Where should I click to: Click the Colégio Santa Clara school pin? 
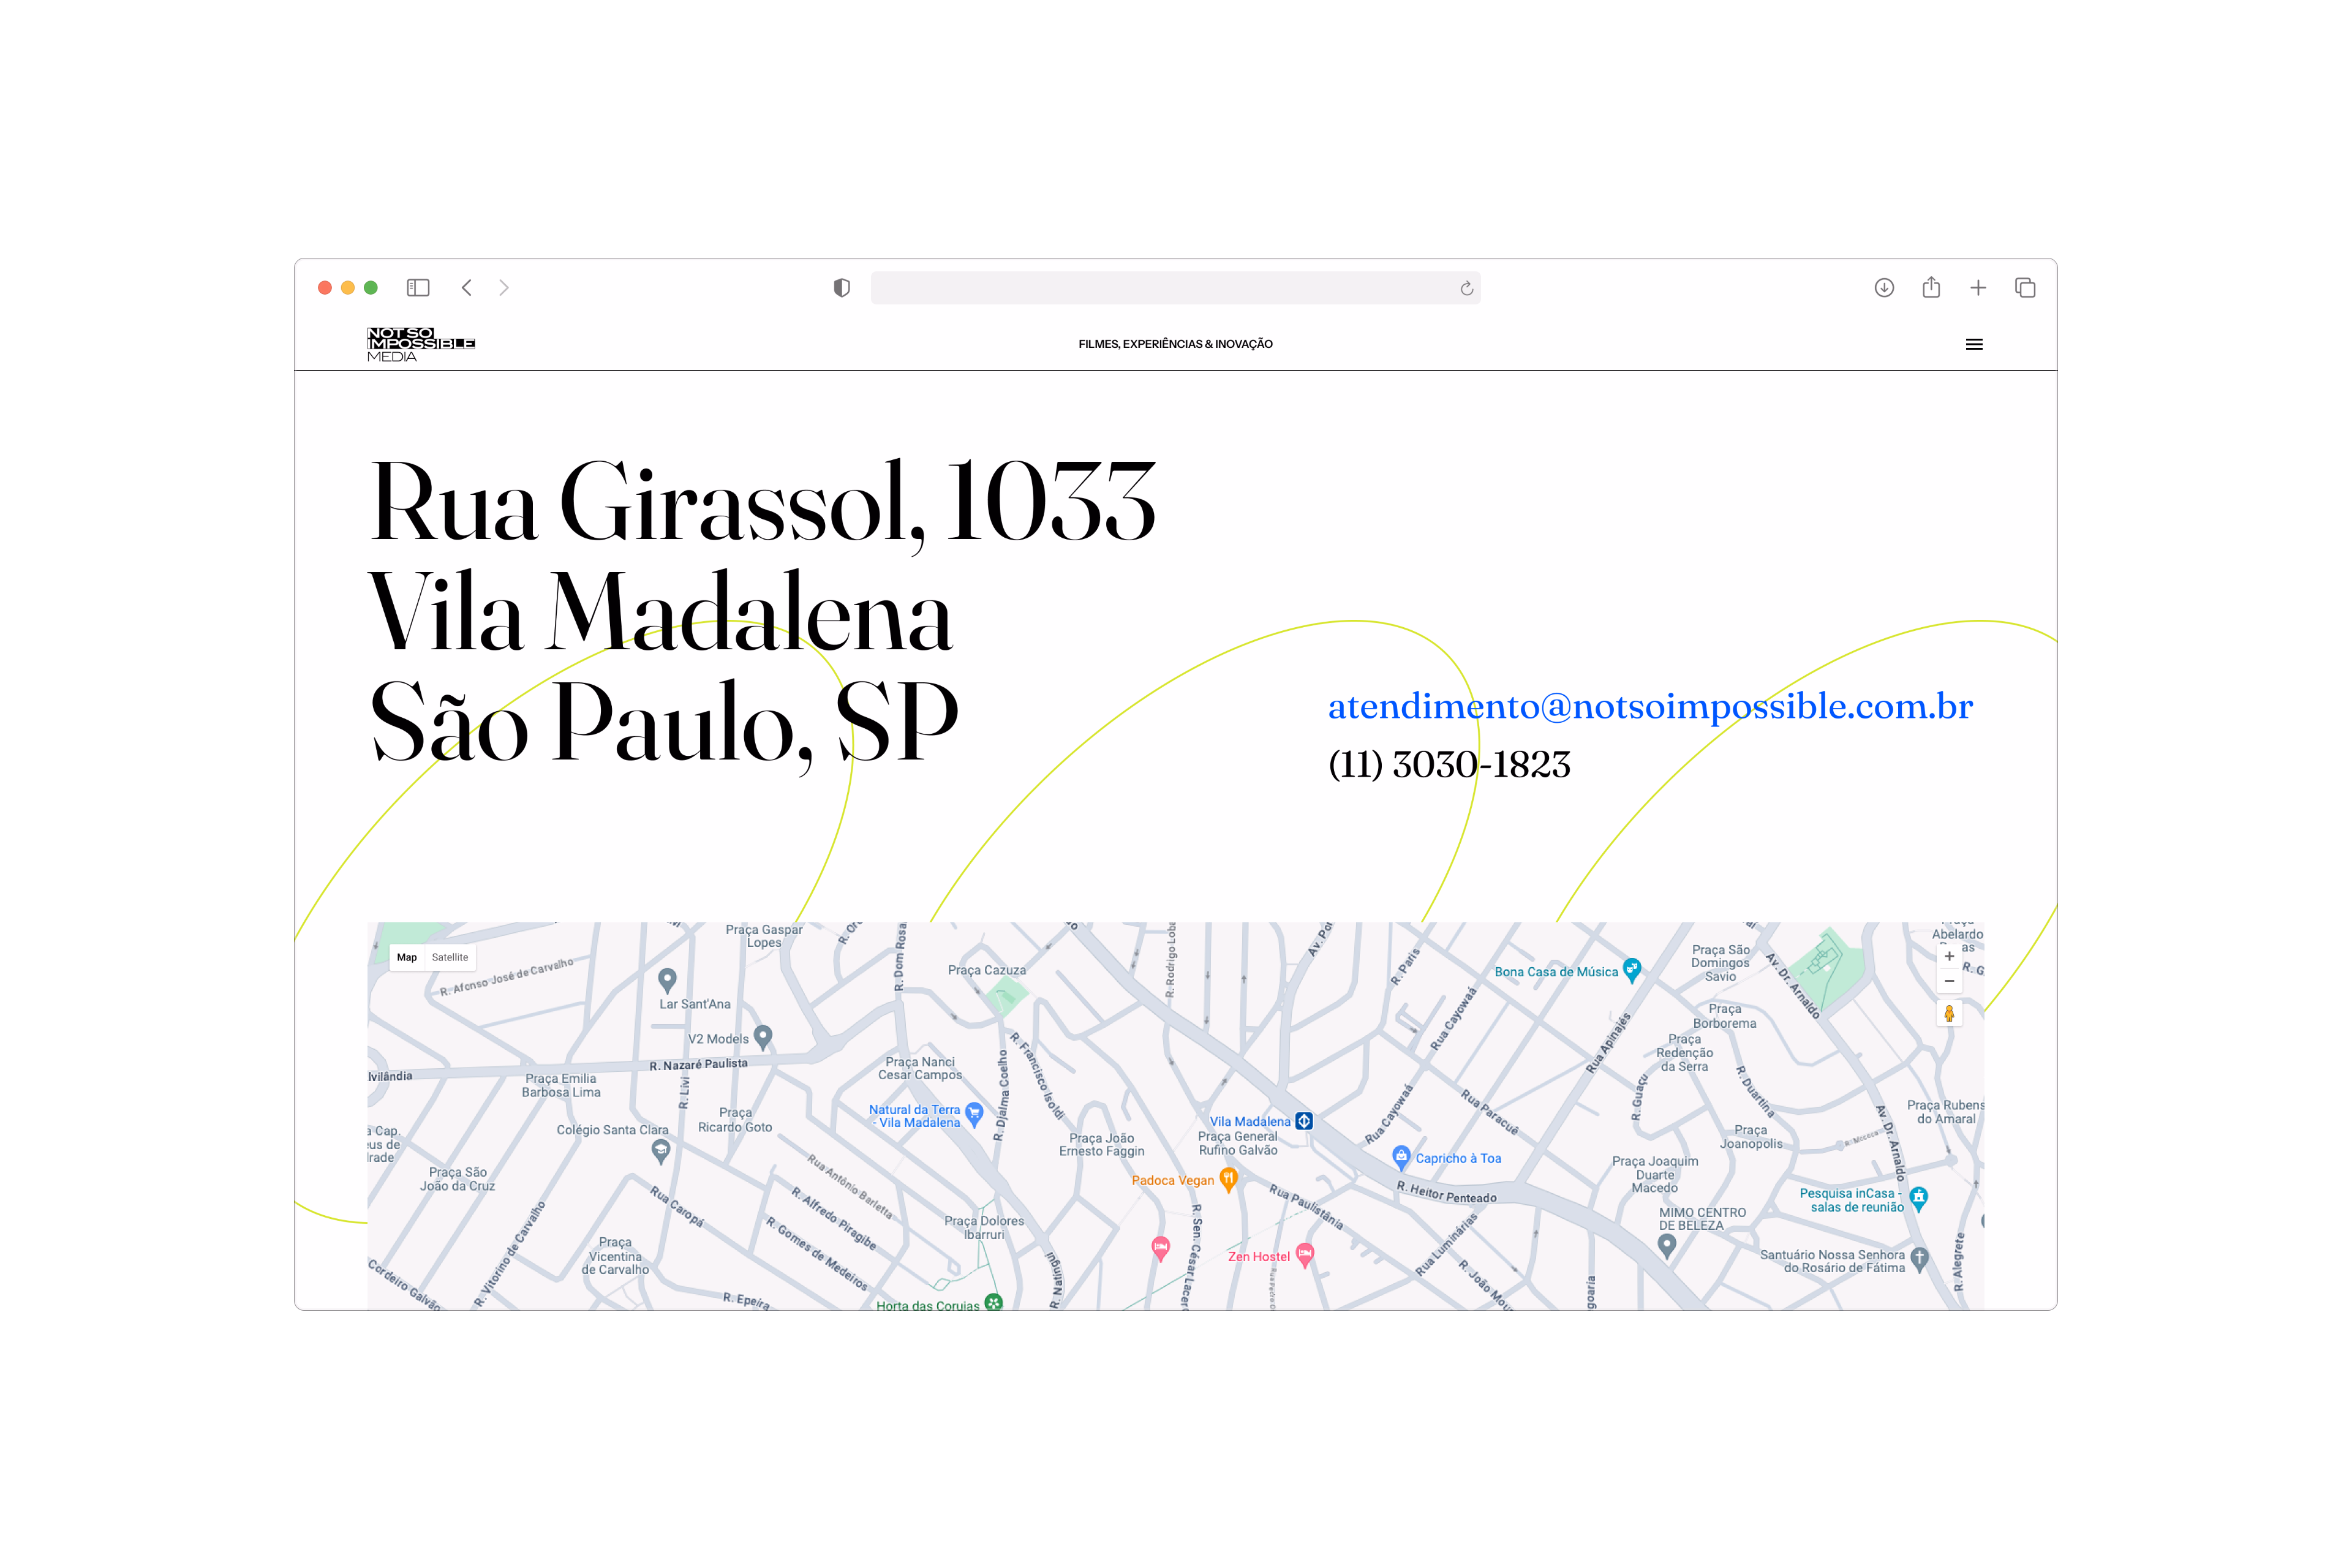660,1151
